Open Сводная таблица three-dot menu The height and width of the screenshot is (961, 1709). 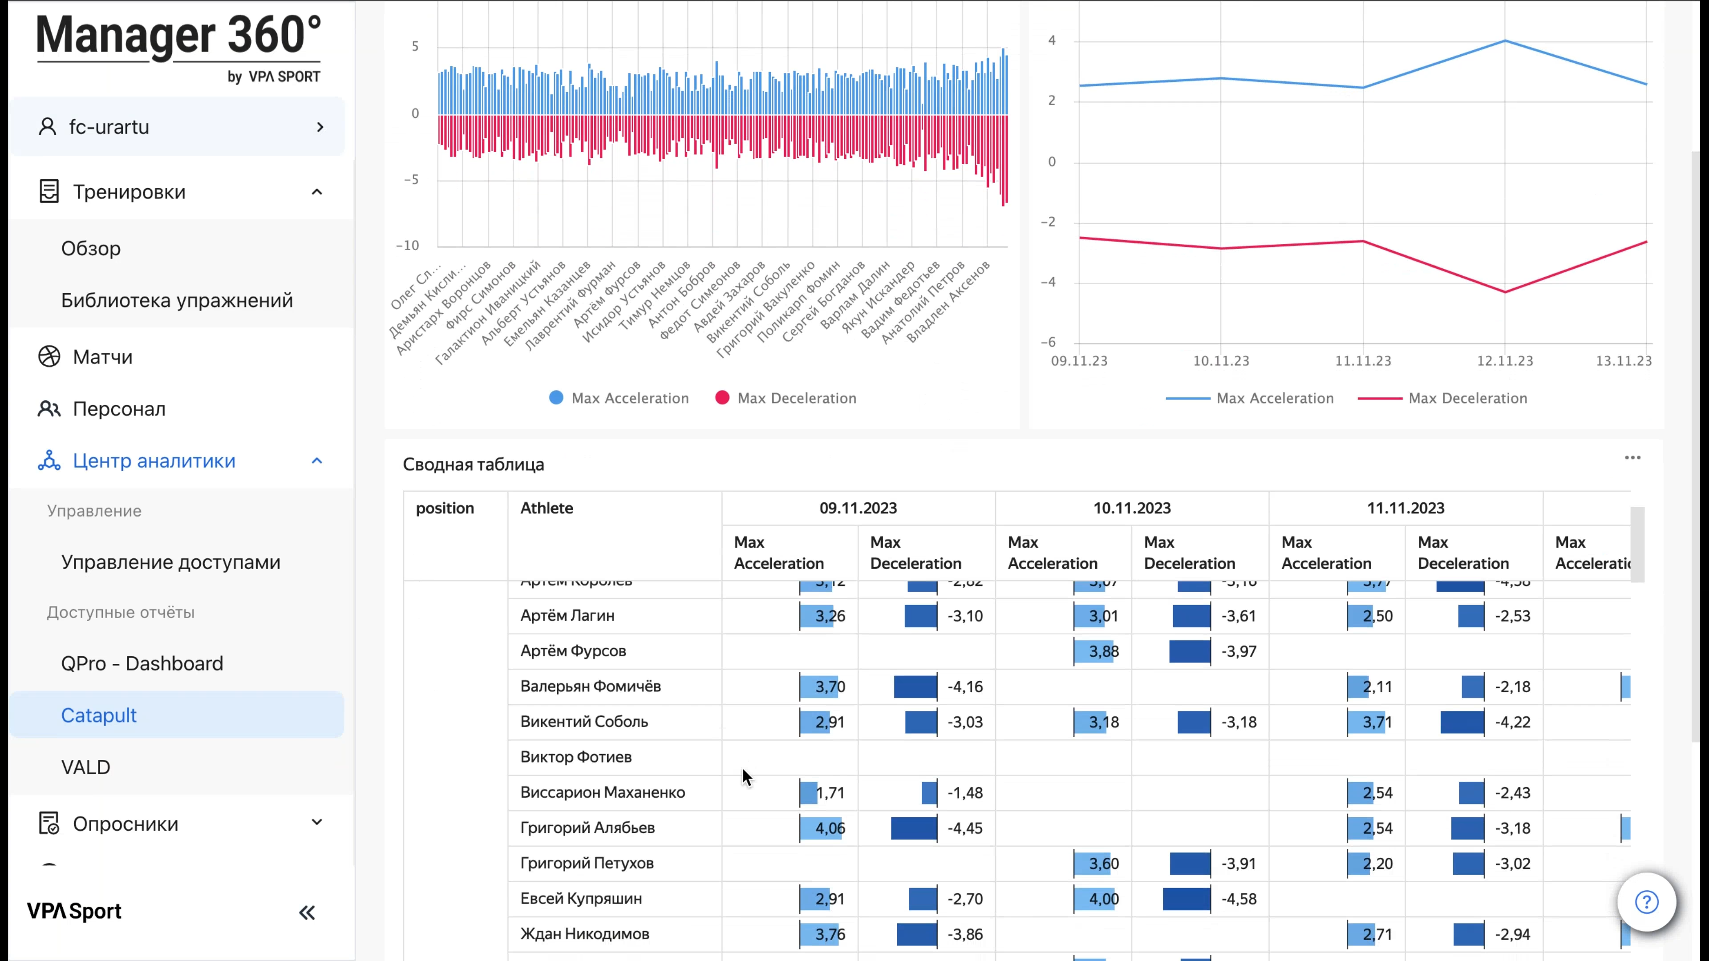(x=1632, y=458)
